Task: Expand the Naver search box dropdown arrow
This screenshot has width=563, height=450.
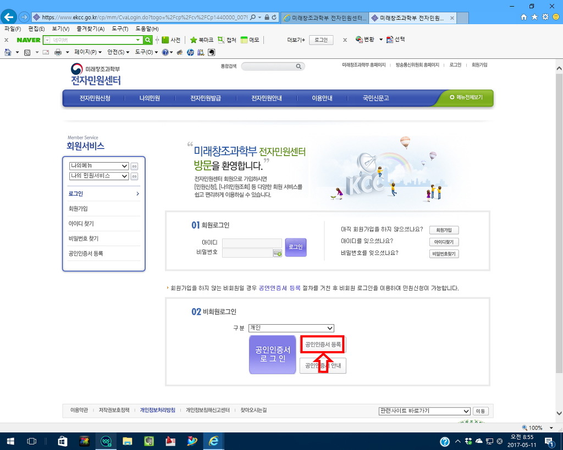Action: (x=138, y=40)
